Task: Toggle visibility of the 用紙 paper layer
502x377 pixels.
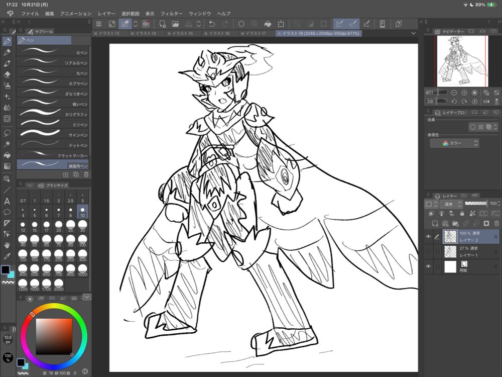Action: (x=429, y=266)
